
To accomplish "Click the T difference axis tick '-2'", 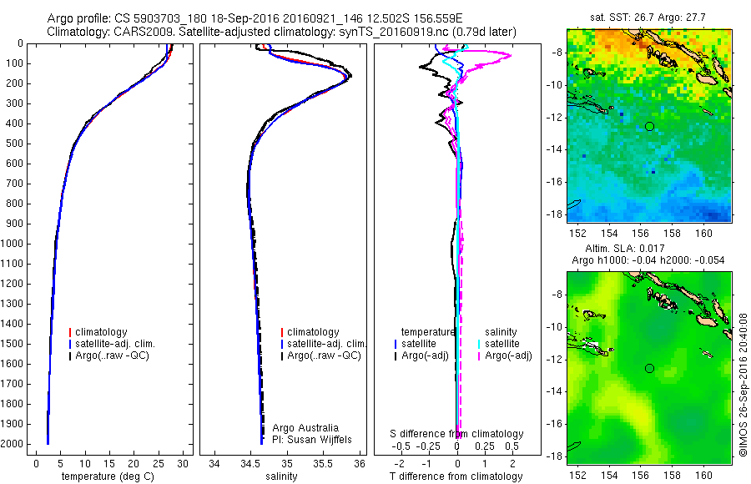I will click(x=399, y=464).
